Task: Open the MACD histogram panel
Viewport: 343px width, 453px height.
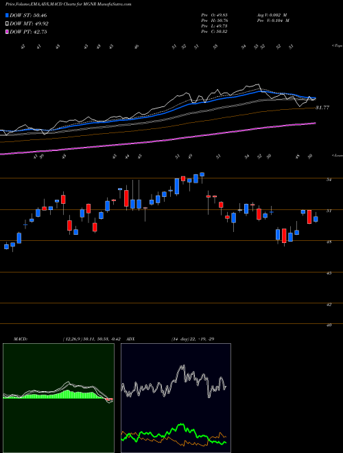Action: click(58, 398)
